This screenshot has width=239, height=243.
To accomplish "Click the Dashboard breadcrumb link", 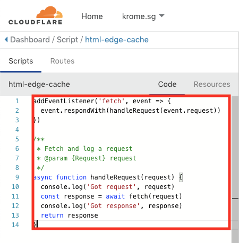I will tap(30, 40).
